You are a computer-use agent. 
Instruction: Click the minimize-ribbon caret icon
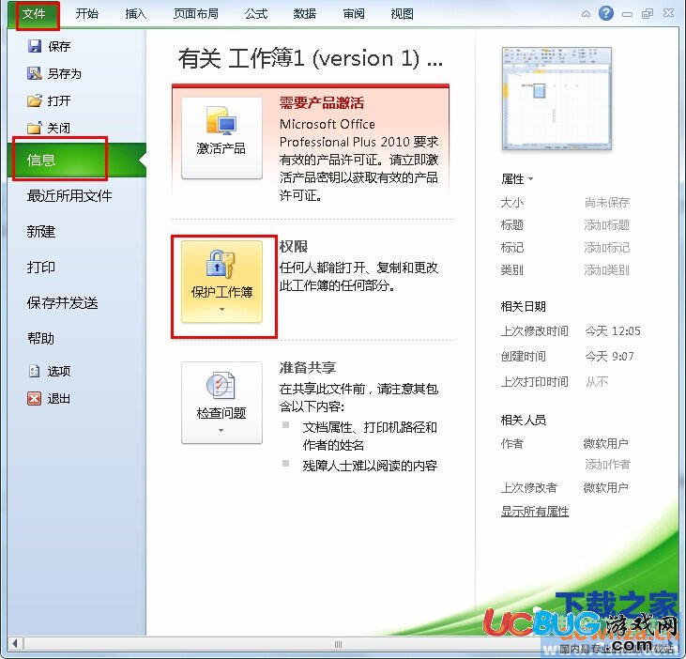click(586, 14)
